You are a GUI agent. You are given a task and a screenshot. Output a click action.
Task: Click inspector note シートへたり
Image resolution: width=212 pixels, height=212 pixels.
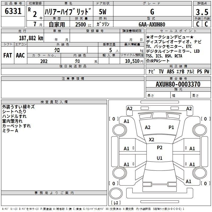coord(14,111)
